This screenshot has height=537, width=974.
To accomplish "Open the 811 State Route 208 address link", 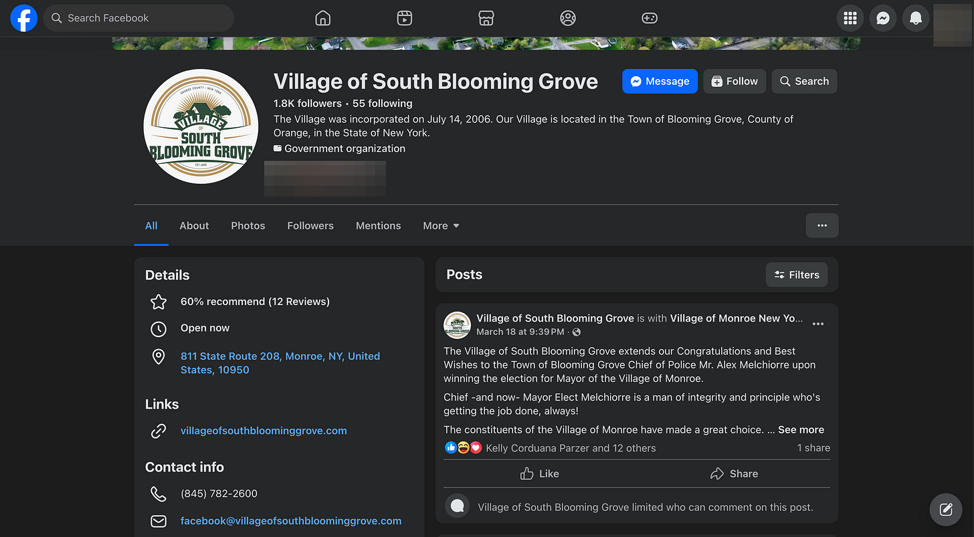I will 280,362.
